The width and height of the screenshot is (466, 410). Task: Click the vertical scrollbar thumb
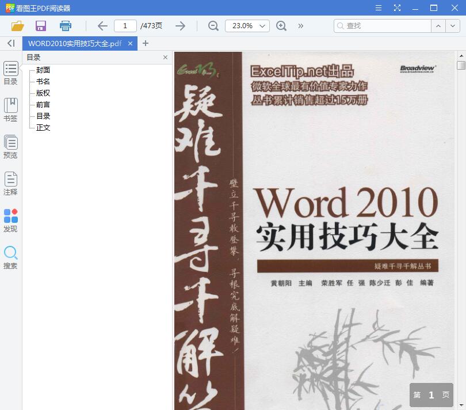tap(461, 66)
